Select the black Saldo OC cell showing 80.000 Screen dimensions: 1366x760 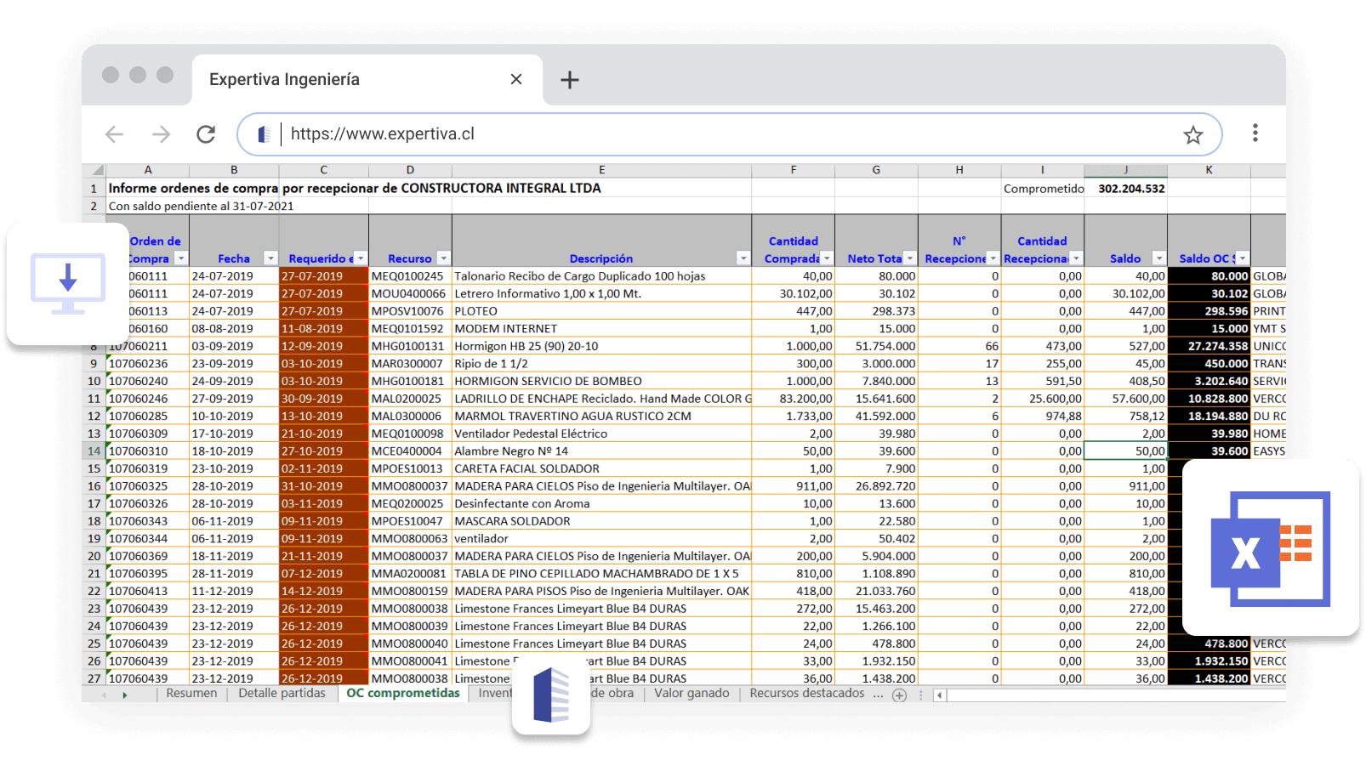1208,276
